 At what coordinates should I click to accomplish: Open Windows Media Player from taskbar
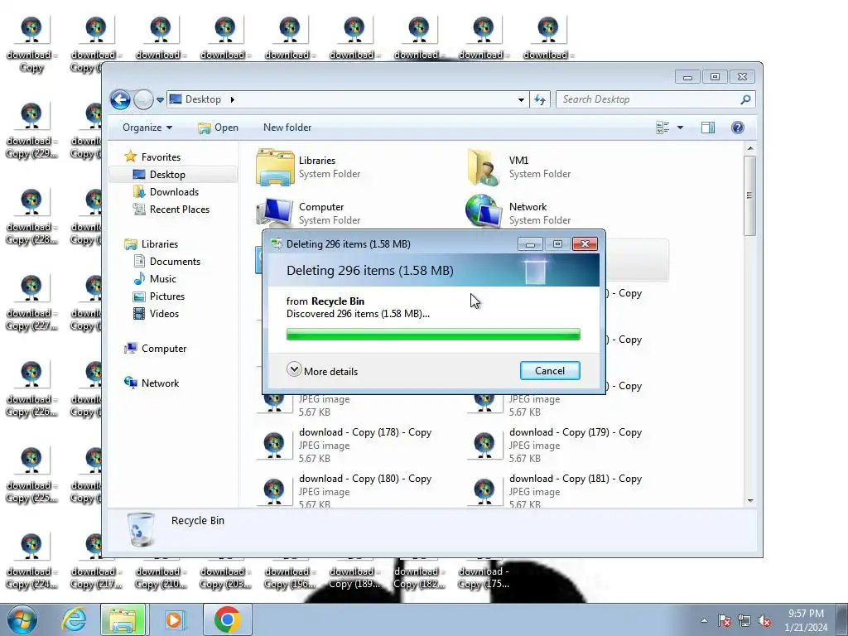coord(174,619)
